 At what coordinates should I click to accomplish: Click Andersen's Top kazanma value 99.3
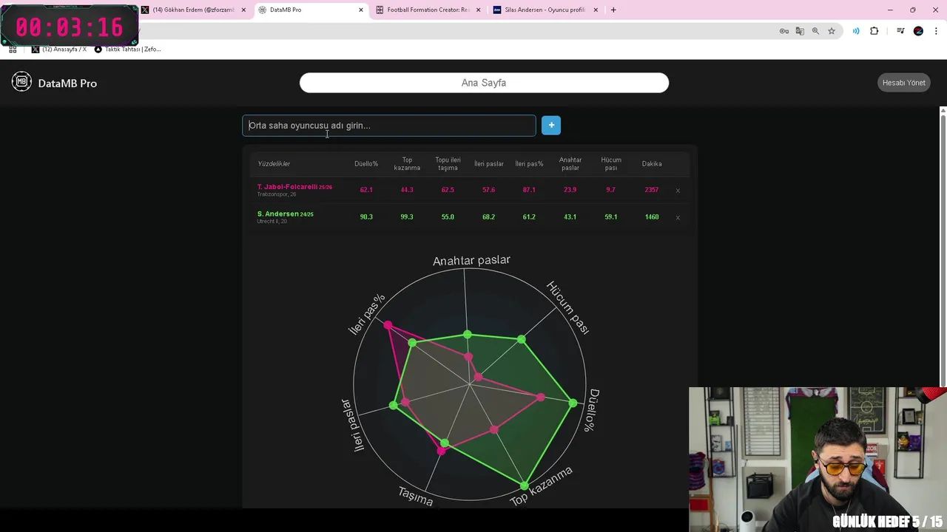[407, 217]
